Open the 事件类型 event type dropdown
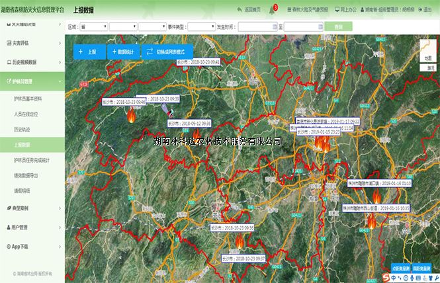The height and width of the screenshot is (283, 440). click(200, 27)
